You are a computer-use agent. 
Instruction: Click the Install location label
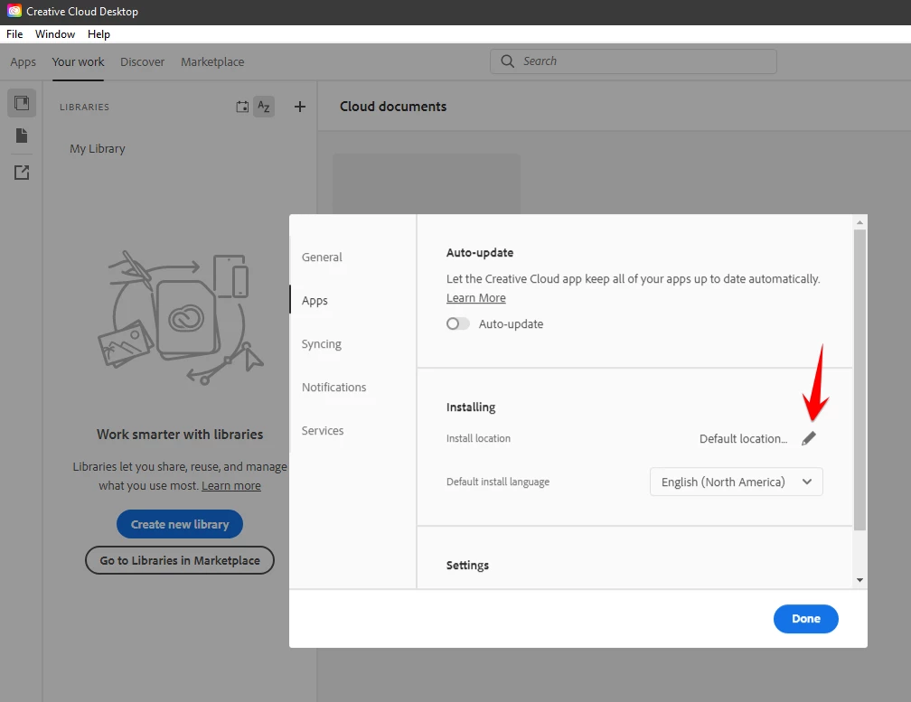point(478,438)
